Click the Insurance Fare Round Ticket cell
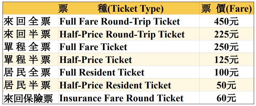This screenshot has height=106, width=256. point(129,98)
